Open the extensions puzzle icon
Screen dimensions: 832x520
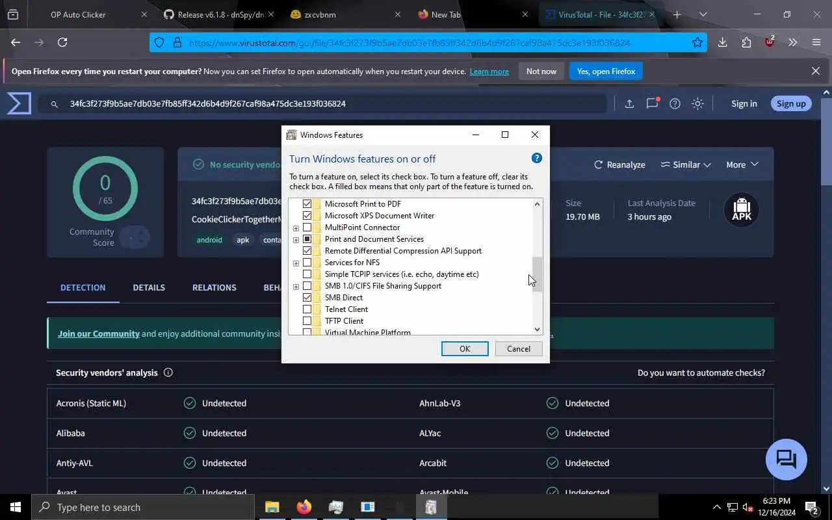point(746,42)
